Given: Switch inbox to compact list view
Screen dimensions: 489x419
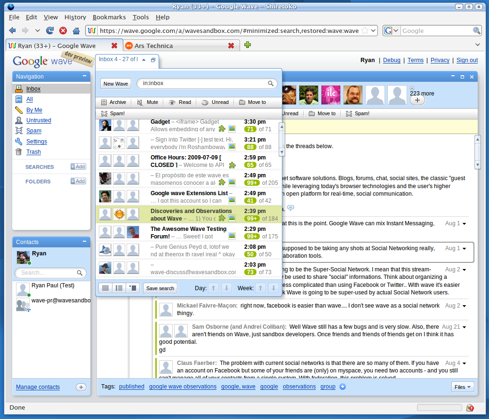Looking at the screenshot, I should [105, 288].
